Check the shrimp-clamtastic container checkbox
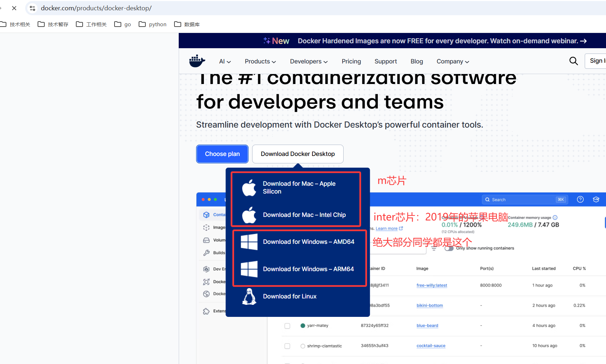This screenshot has width=606, height=364. (287, 346)
